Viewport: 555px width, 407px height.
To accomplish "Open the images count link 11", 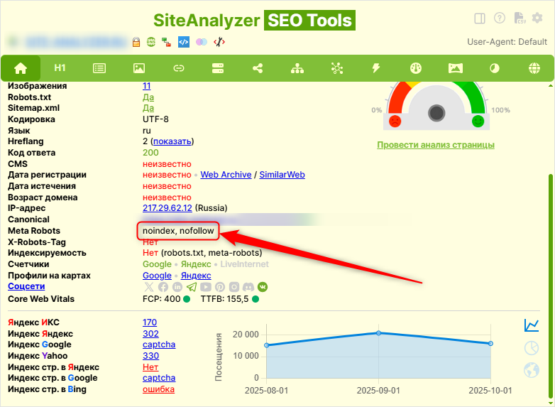I will [x=146, y=86].
